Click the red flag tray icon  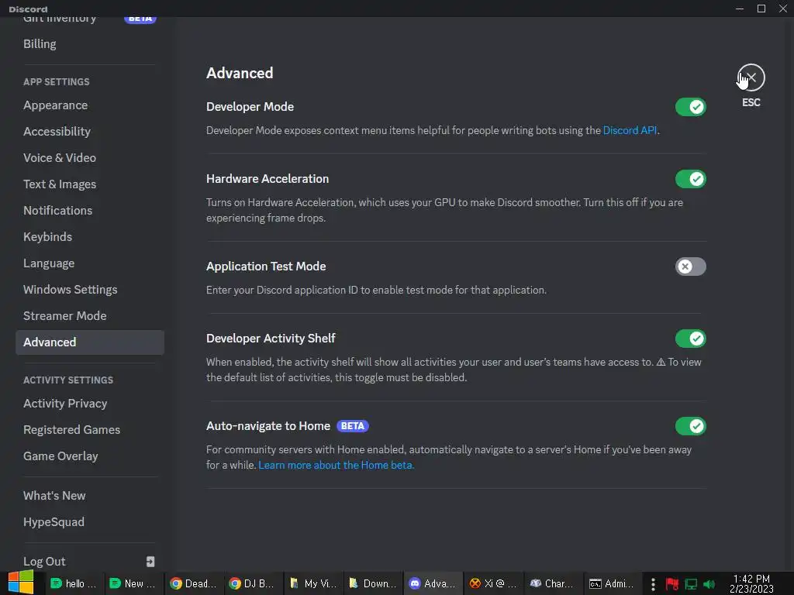pos(672,584)
